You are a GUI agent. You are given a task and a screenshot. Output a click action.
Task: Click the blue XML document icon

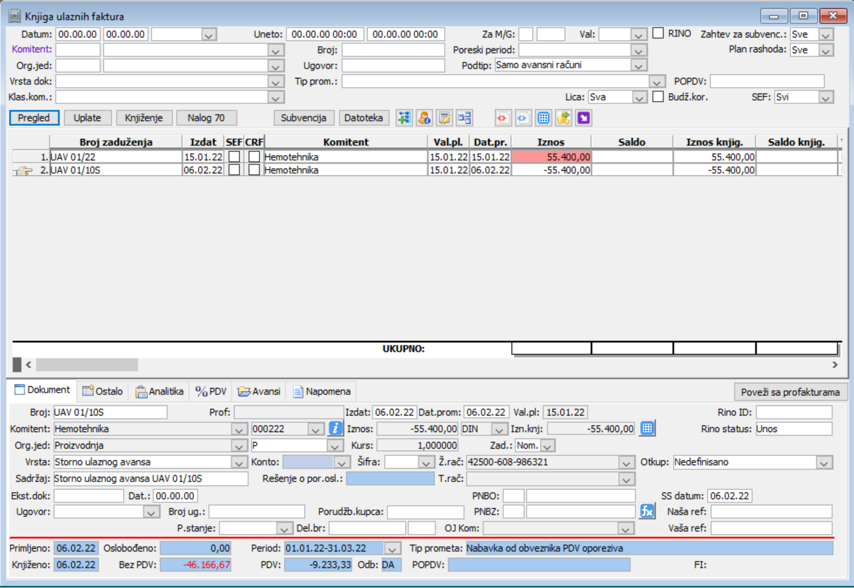pos(523,118)
